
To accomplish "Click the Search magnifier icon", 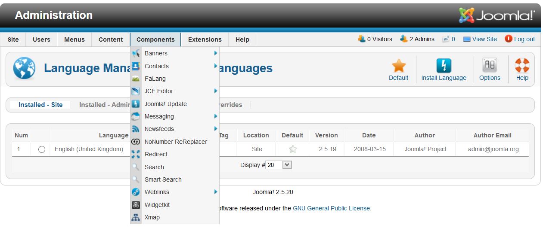I will pos(136,167).
